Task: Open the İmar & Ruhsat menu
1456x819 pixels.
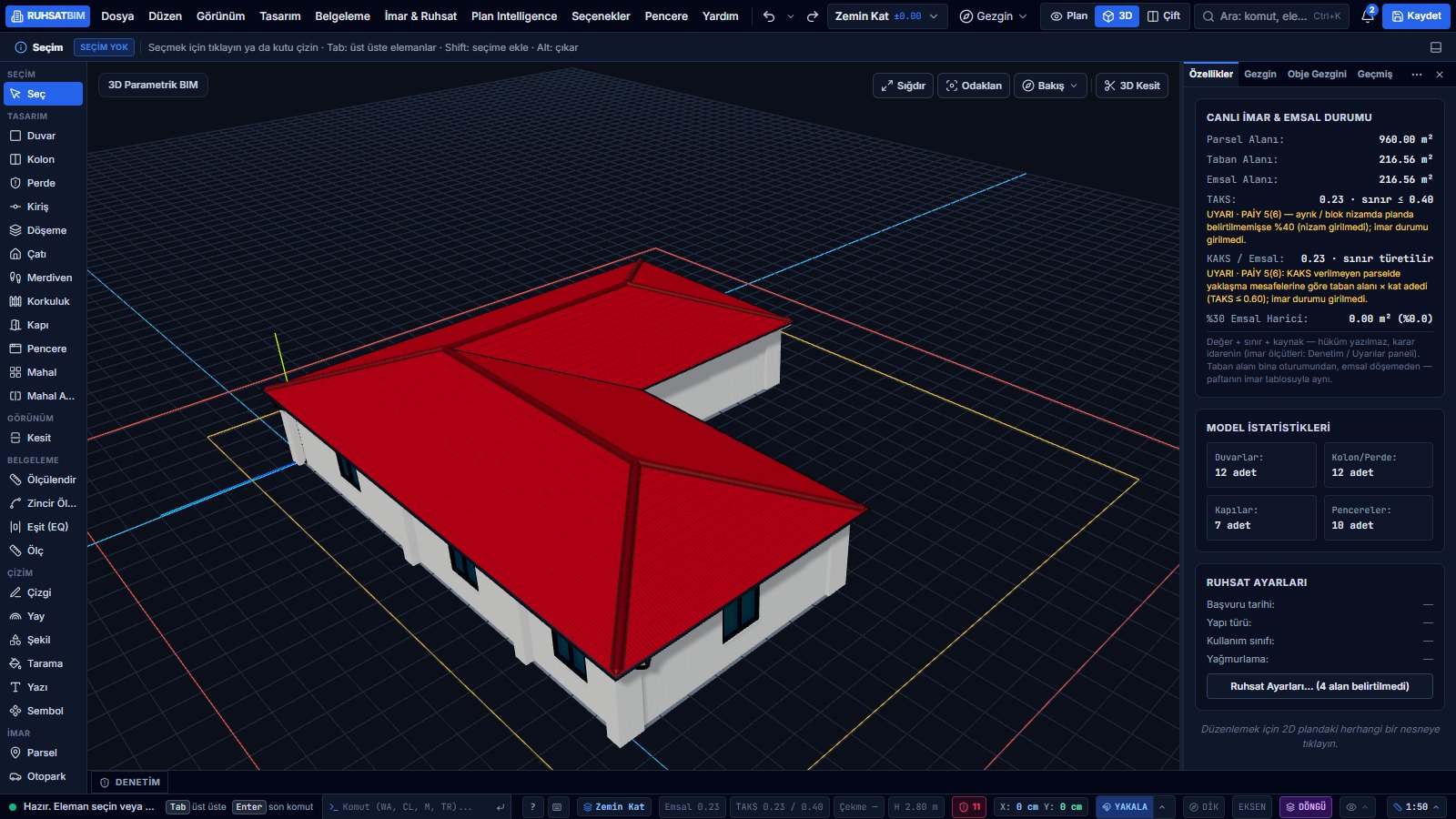Action: pyautogui.click(x=420, y=16)
